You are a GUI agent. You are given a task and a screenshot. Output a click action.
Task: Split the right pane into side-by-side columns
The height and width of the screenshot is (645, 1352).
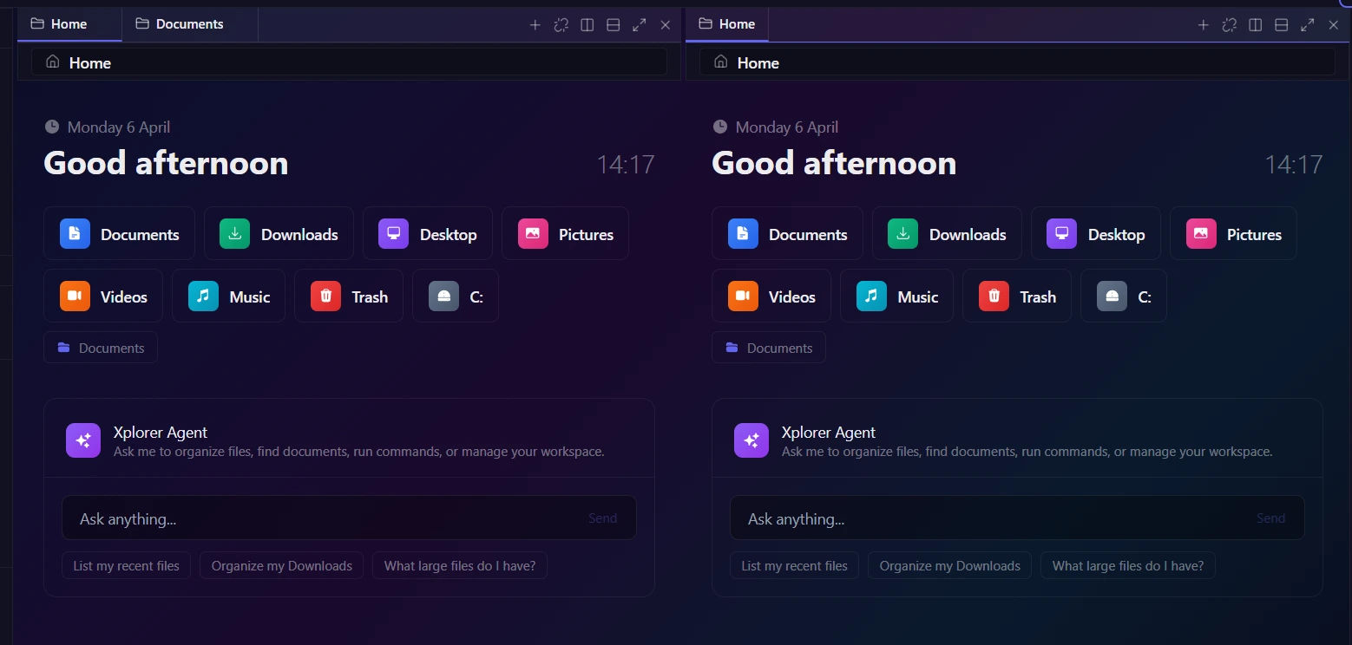pos(1256,25)
